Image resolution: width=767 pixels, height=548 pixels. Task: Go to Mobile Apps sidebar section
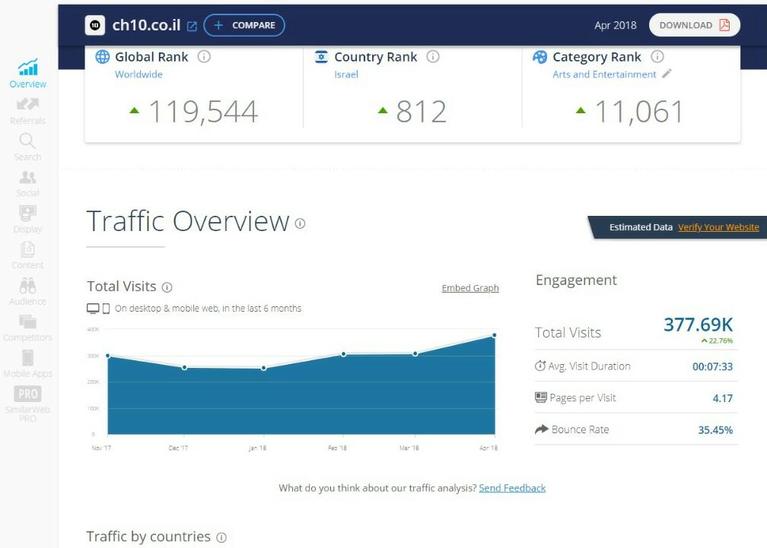[x=27, y=363]
